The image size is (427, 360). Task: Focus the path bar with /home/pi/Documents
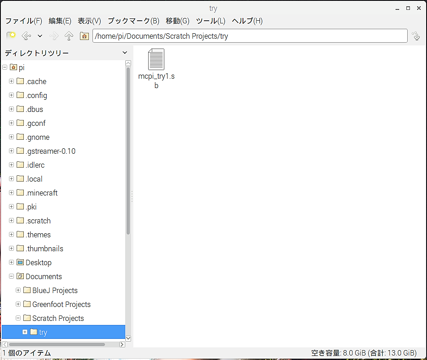(250, 36)
